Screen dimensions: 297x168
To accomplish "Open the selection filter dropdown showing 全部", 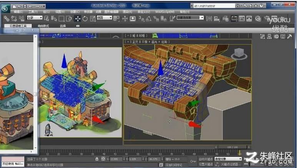I will pyautogui.click(x=35, y=18).
